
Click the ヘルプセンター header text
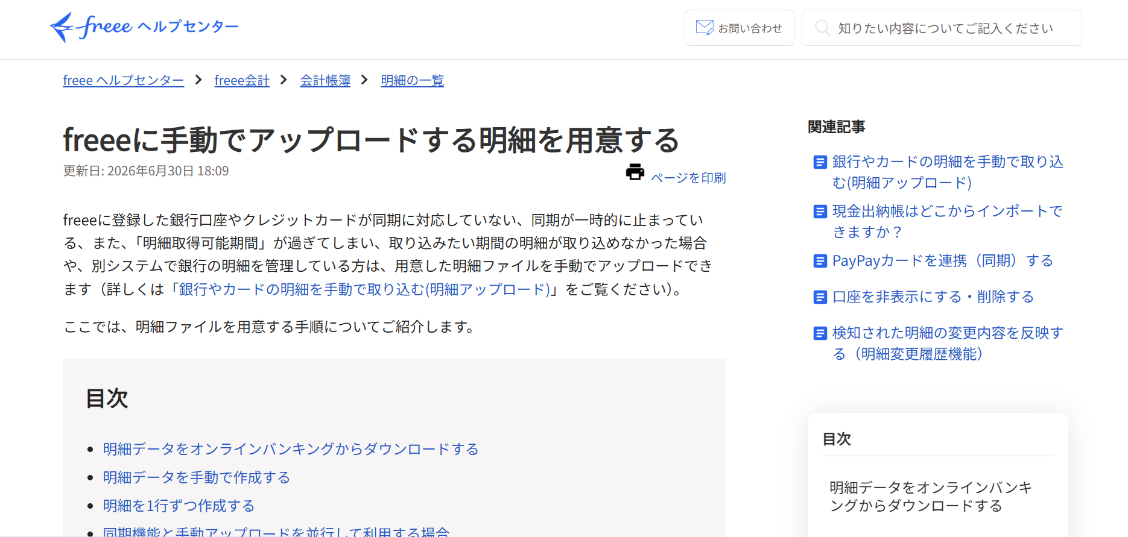188,27
